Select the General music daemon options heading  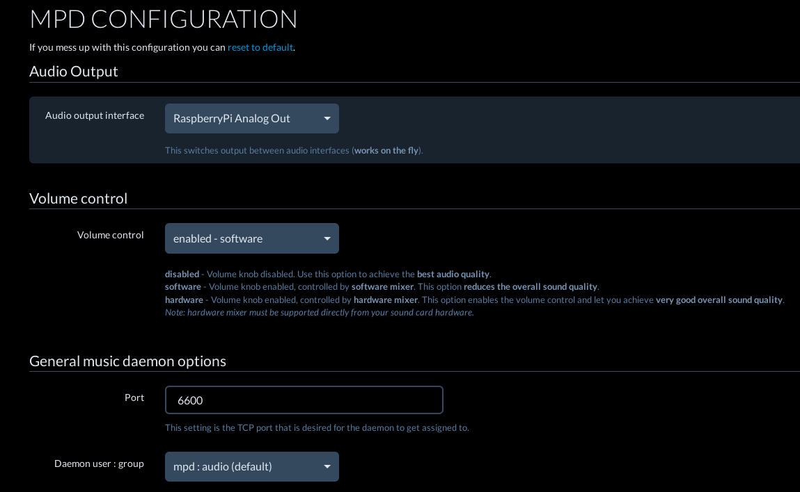tap(127, 361)
